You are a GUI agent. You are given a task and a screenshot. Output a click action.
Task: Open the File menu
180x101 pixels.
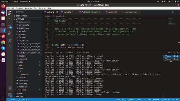click(x=8, y=8)
